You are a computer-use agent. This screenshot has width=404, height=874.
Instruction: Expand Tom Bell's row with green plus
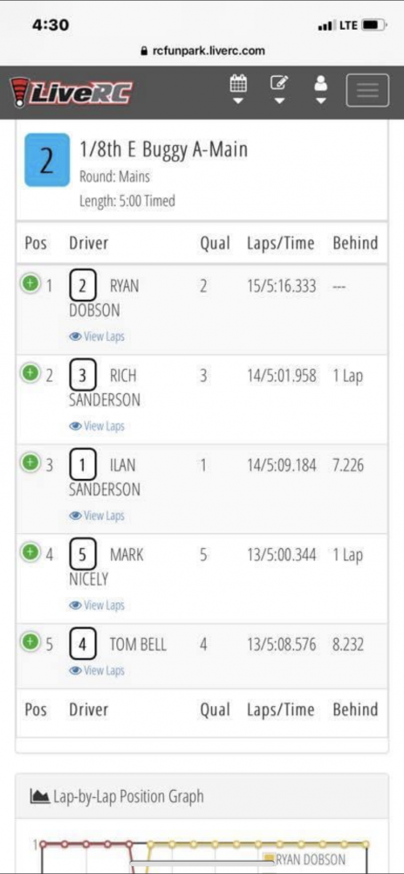pos(31,642)
